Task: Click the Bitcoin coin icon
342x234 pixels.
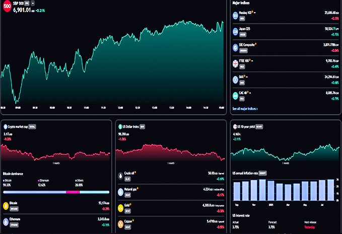Action: 6,205
